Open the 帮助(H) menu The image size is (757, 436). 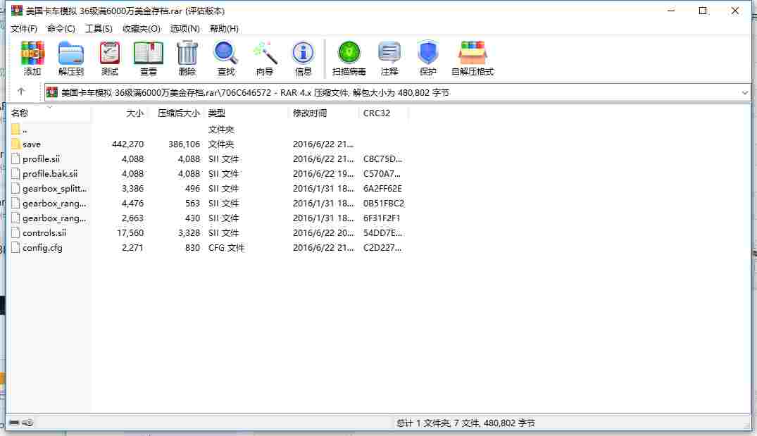[224, 29]
